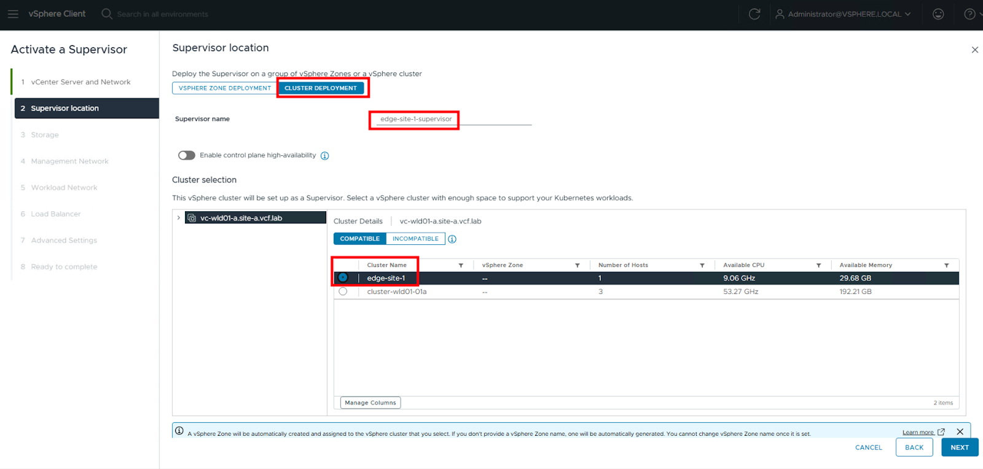This screenshot has height=469, width=983.
Task: Sort by the vSphere Zone column header
Action: (x=503, y=265)
